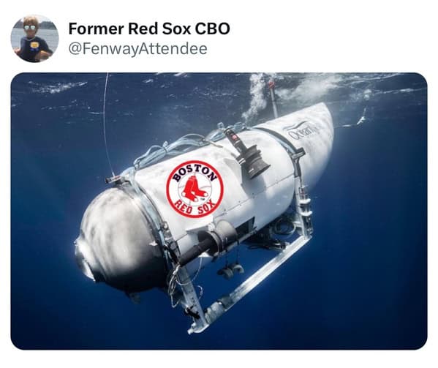Click the thin tether line at left
Screen dimensions: 438x368
pos(107,123)
